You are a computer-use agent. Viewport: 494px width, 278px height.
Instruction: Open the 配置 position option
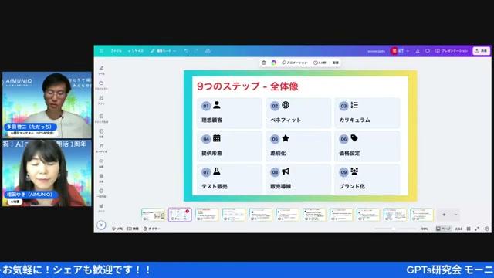point(336,63)
